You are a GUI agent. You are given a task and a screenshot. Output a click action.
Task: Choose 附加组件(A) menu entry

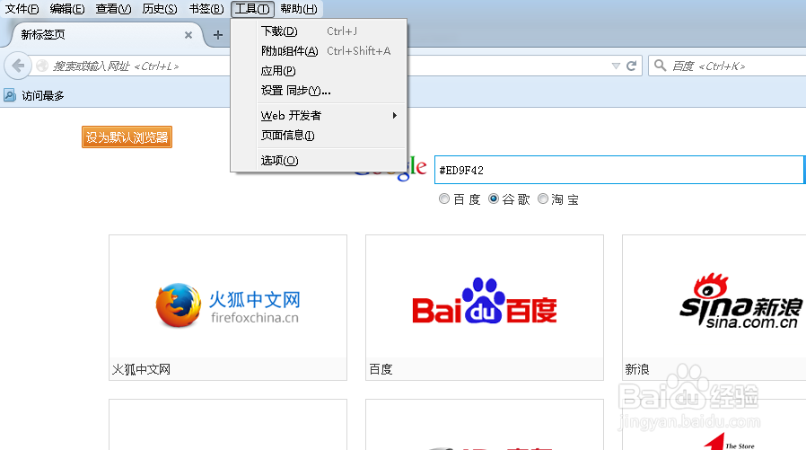pyautogui.click(x=319, y=51)
